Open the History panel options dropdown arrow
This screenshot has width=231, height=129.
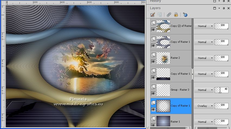[219, 1]
